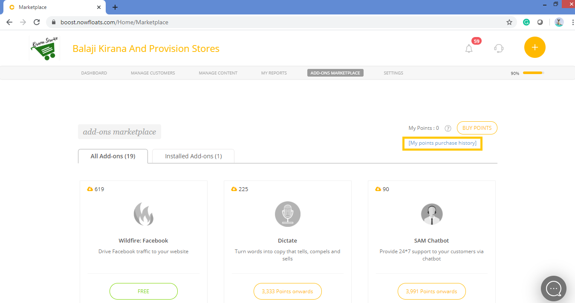575x303 pixels.
Task: Click the points cloud icon on Wildfire card
Action: click(90, 189)
